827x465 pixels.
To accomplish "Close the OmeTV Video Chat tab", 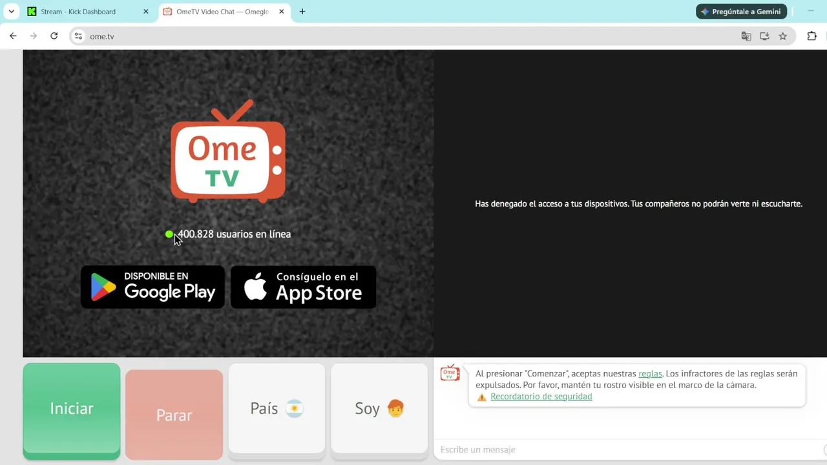I will click(281, 12).
